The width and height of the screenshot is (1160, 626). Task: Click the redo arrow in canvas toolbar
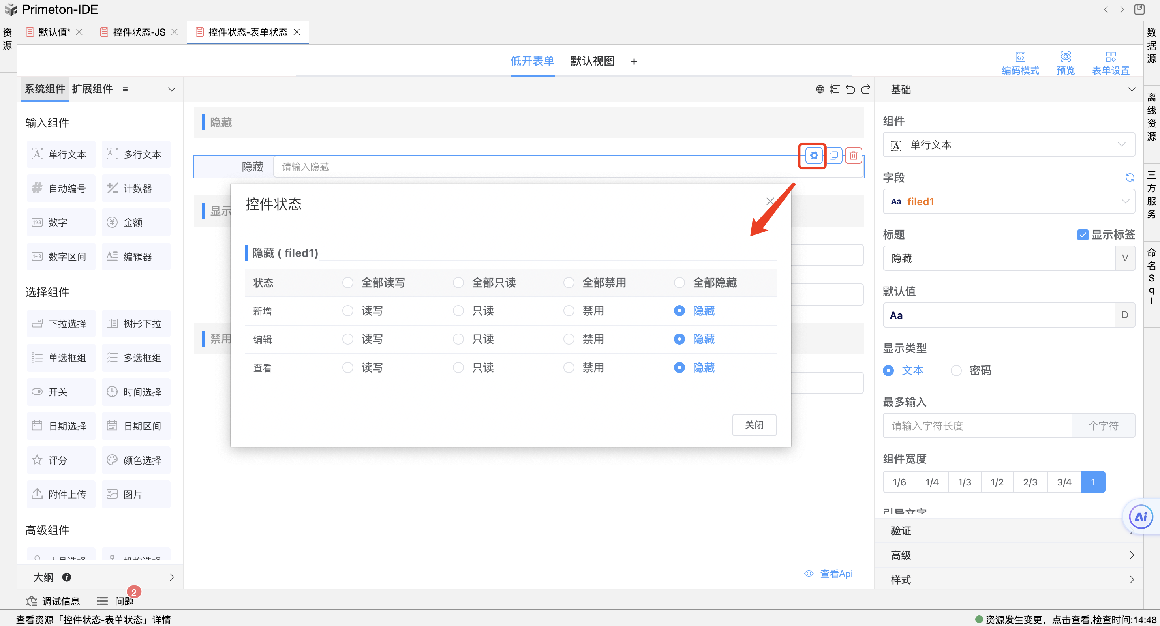(x=865, y=89)
